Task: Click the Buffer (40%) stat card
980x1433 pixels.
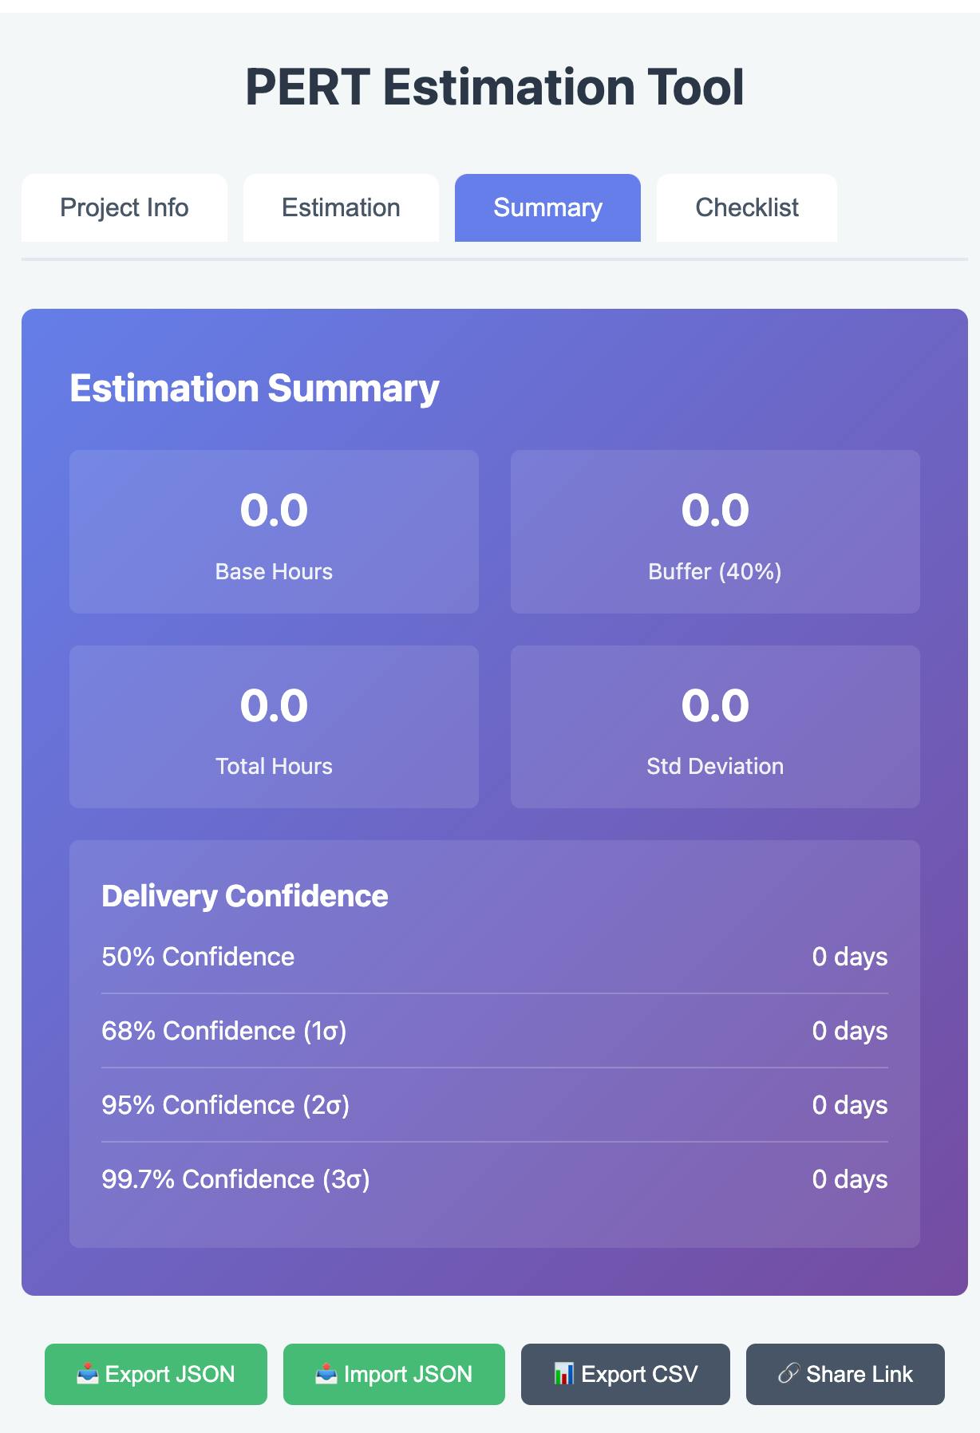Action: point(715,531)
